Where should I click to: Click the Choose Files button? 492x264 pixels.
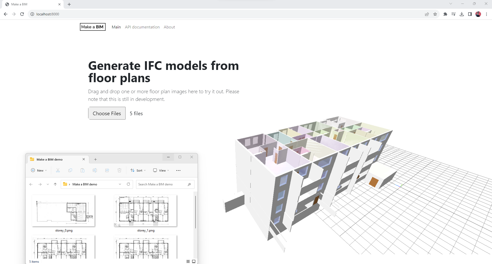click(x=107, y=113)
